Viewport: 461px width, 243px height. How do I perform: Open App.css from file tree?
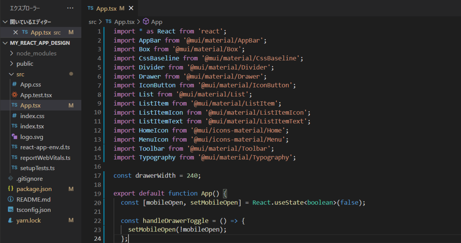click(x=31, y=84)
